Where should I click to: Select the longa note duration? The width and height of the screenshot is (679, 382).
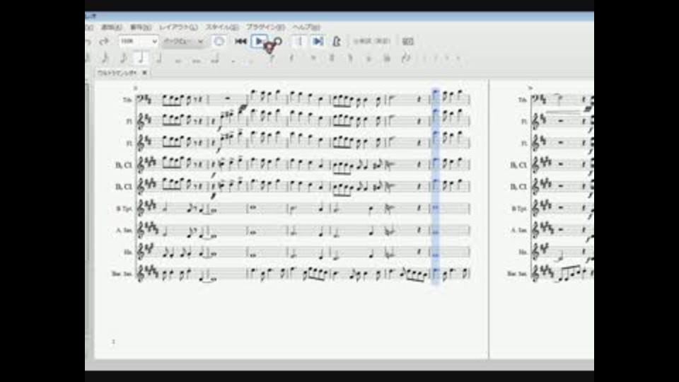tap(215, 58)
